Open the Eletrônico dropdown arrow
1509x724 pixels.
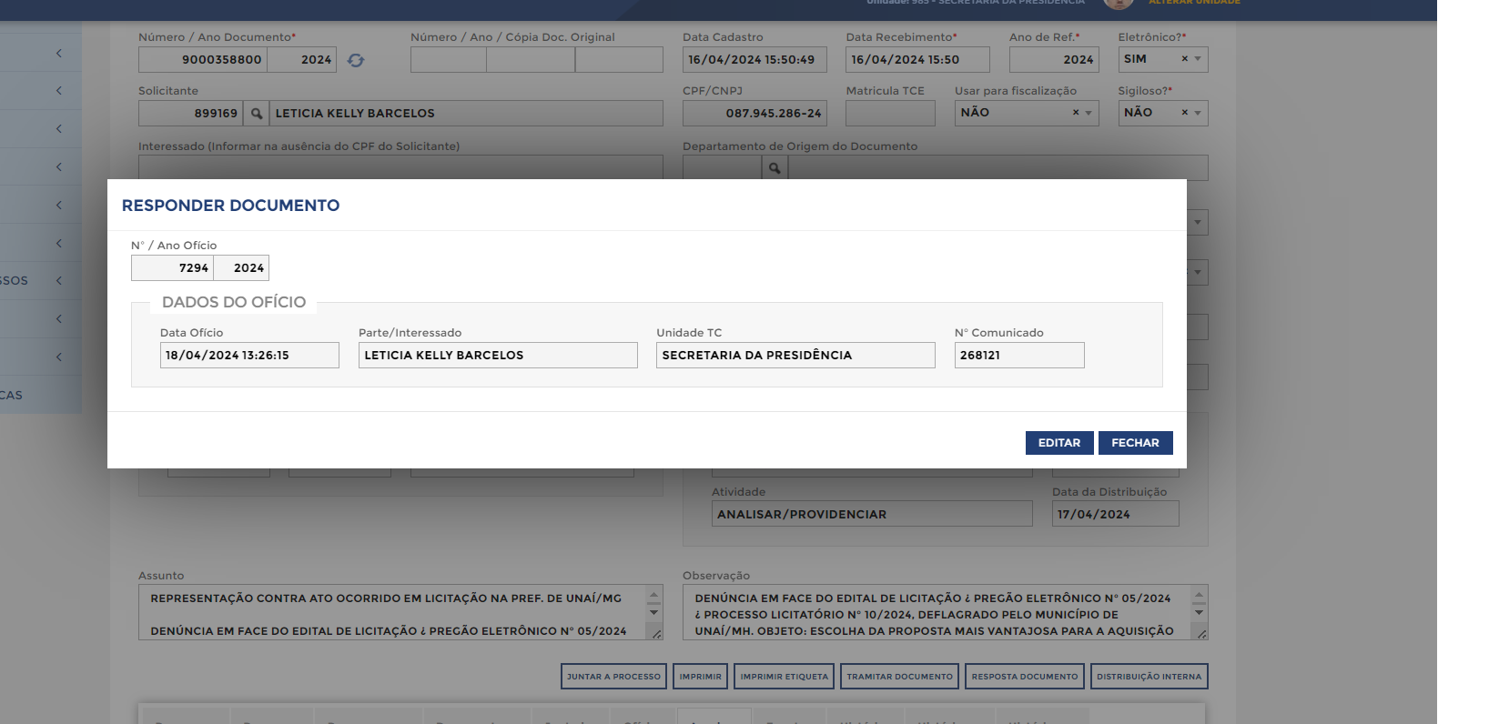coord(1198,59)
